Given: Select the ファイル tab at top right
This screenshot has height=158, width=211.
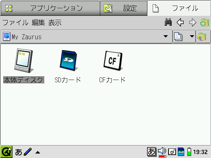Looking at the screenshot, I should (x=179, y=8).
